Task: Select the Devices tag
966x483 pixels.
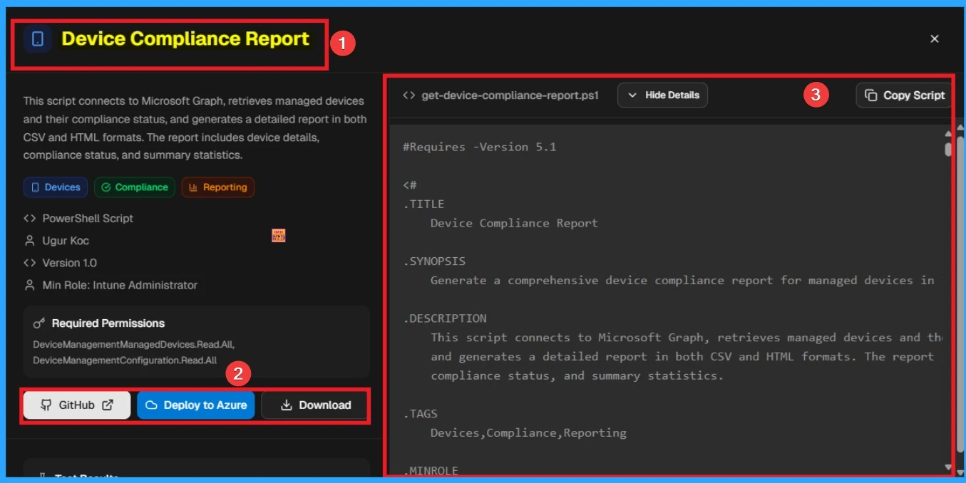Action: tap(56, 187)
